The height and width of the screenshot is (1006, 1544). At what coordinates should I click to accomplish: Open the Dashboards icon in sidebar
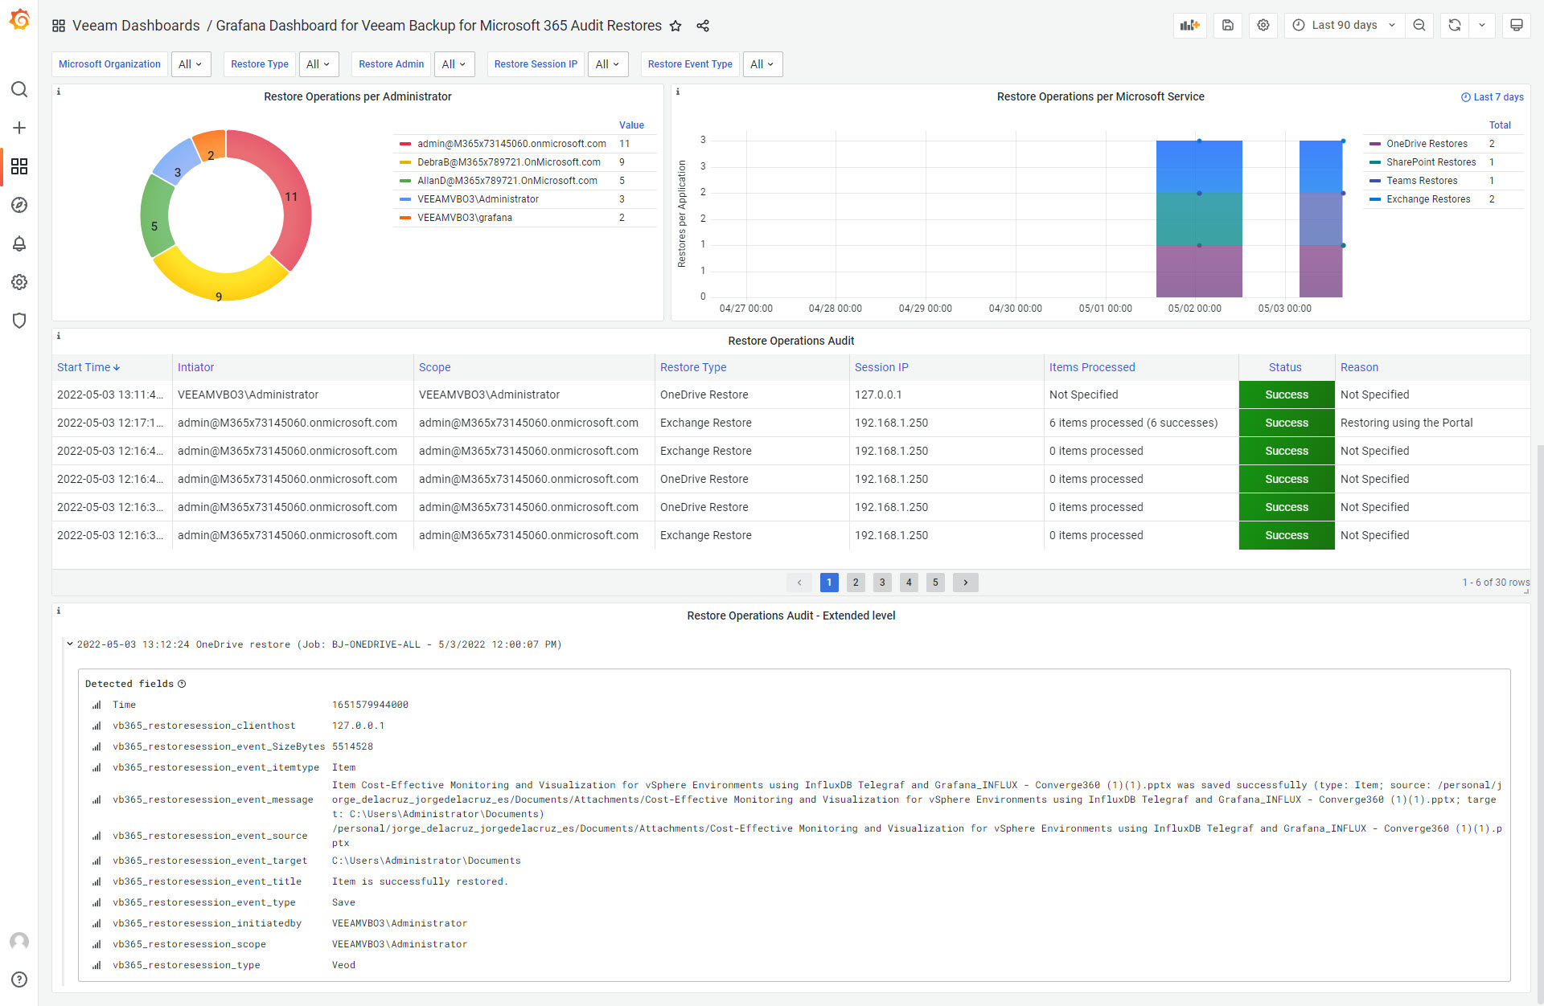click(19, 166)
